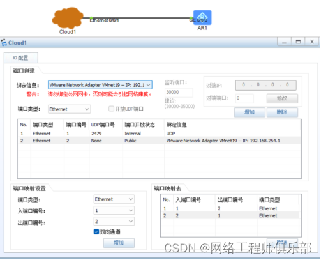Open the IO 配置 tab
The image size is (321, 260).
pyautogui.click(x=21, y=57)
